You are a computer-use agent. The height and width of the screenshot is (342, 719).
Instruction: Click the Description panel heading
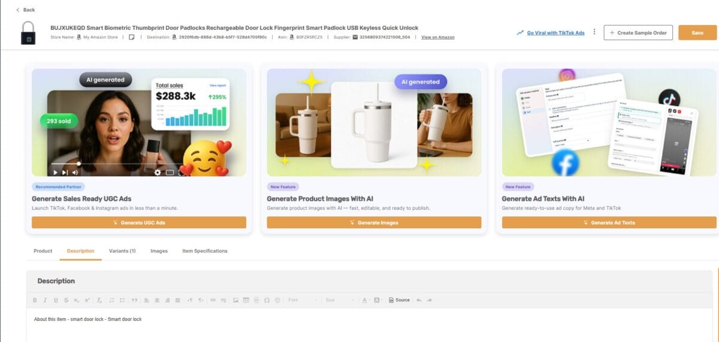point(56,281)
